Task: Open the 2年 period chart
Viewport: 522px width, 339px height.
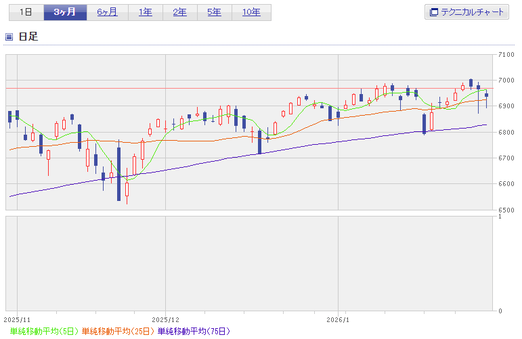Action: pos(180,12)
